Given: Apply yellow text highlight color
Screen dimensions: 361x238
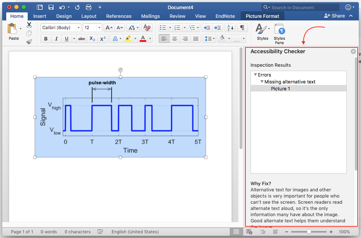Looking at the screenshot, I should [128, 39].
